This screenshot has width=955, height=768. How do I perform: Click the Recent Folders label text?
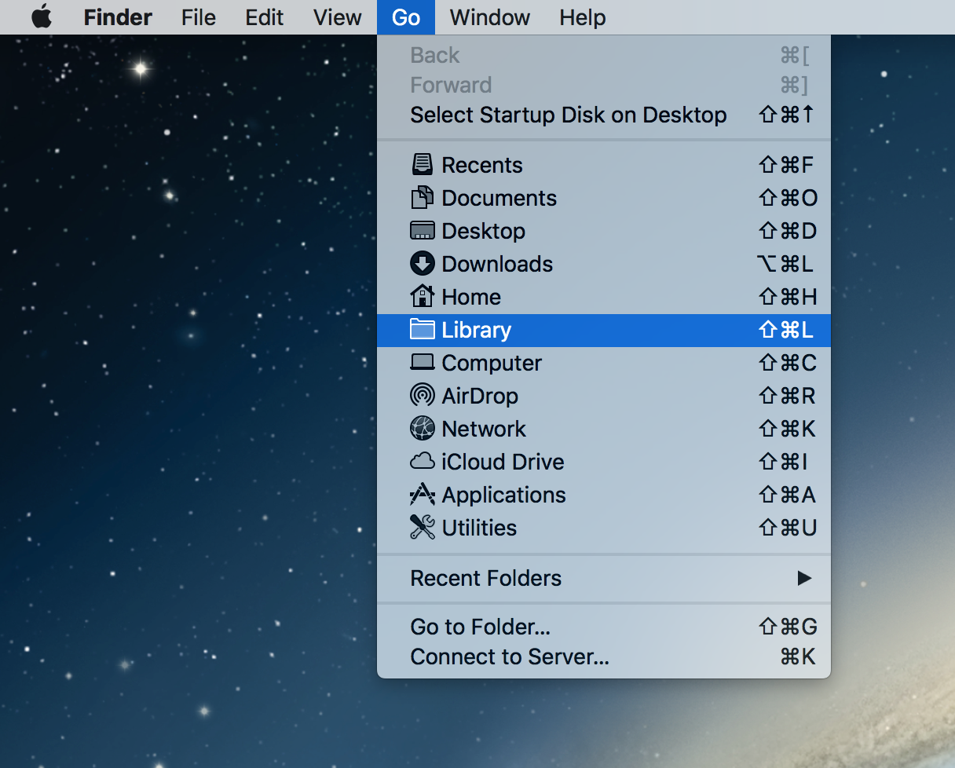point(486,578)
